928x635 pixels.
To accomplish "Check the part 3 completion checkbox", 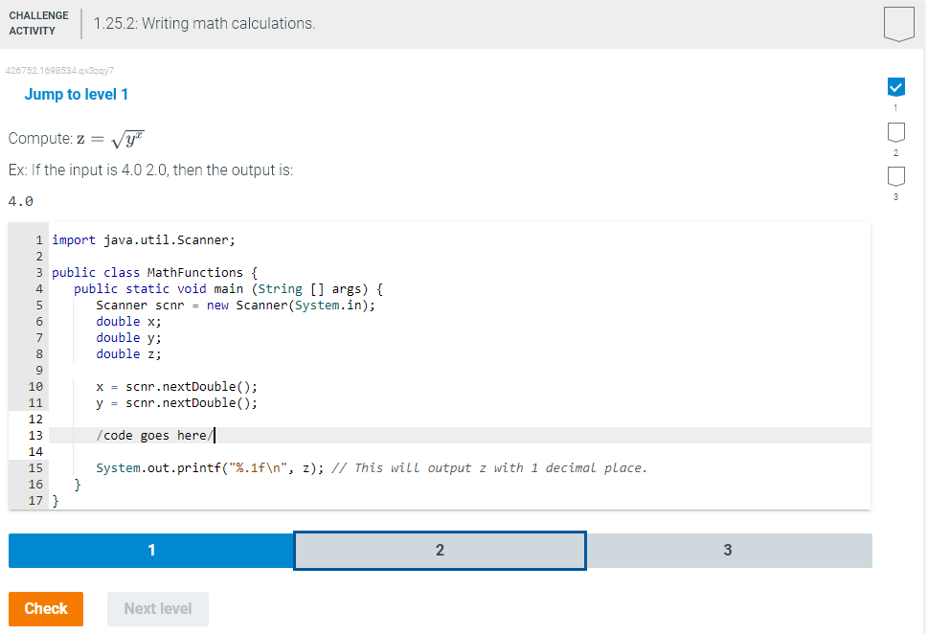I will tap(895, 176).
